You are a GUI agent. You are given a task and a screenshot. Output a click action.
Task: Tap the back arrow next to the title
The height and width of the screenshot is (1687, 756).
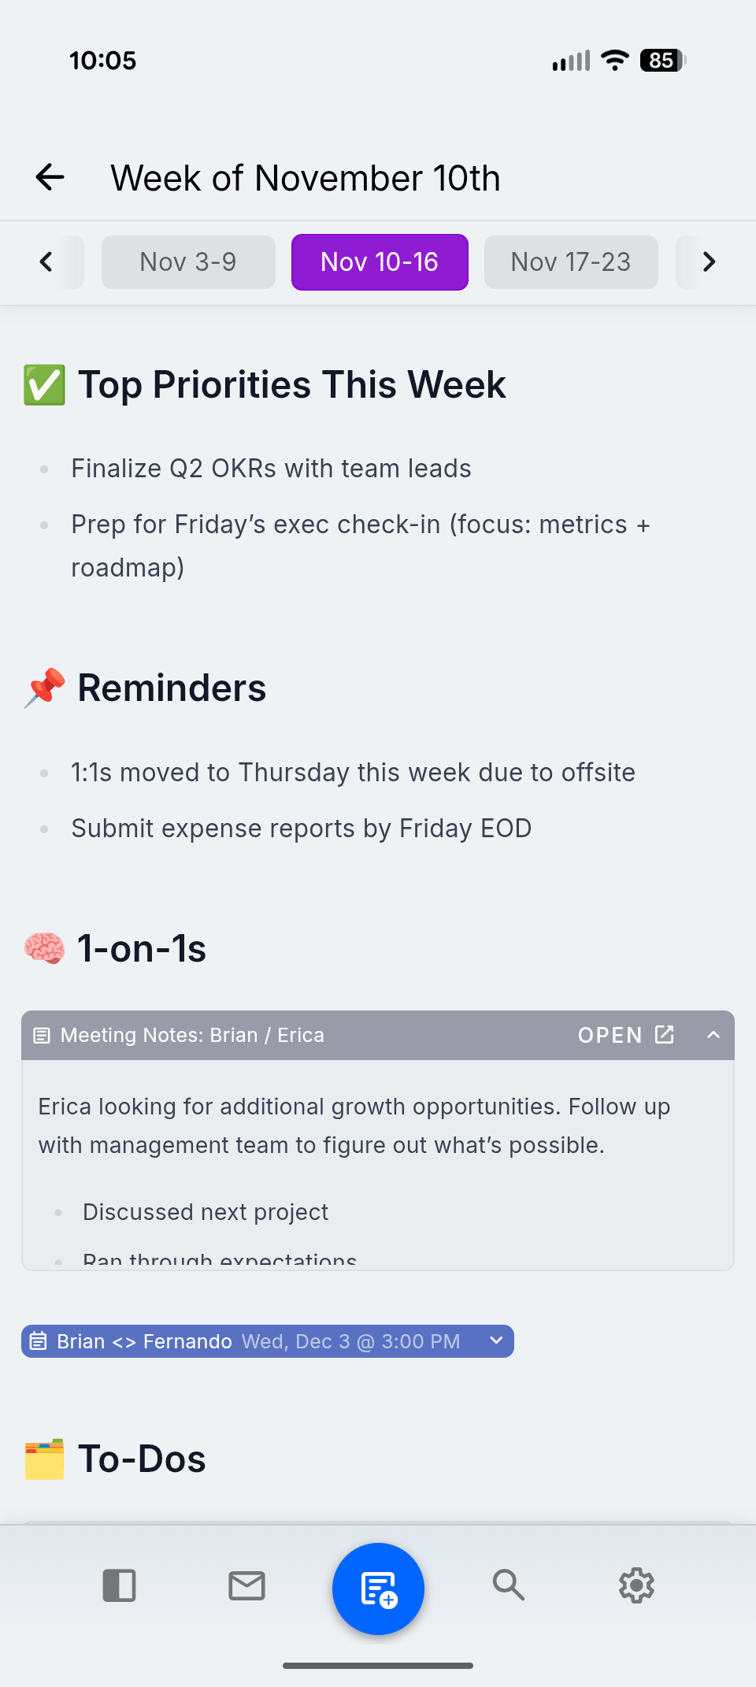[x=49, y=177]
